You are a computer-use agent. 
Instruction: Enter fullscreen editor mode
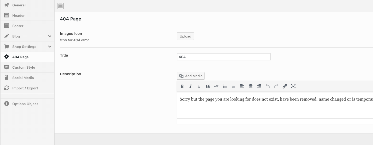tap(293, 86)
